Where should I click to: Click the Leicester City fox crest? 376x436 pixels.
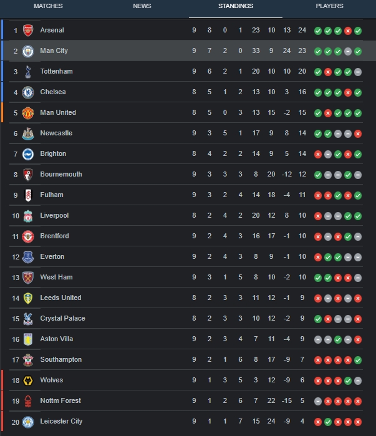pyautogui.click(x=28, y=422)
